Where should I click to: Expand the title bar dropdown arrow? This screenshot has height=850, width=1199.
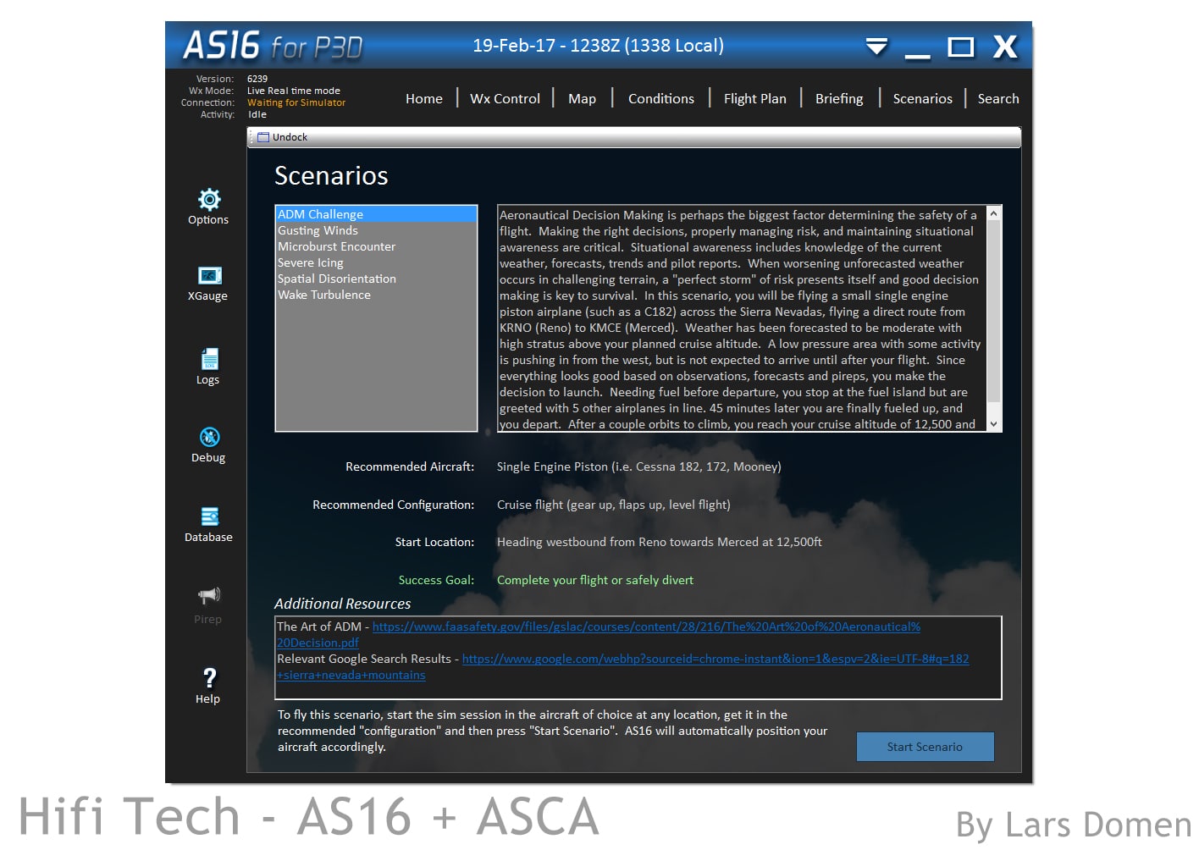point(876,47)
